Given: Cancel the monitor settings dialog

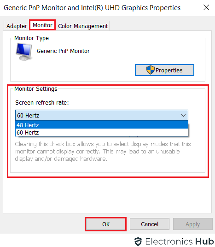Looking at the screenshot, I should click(150, 224).
